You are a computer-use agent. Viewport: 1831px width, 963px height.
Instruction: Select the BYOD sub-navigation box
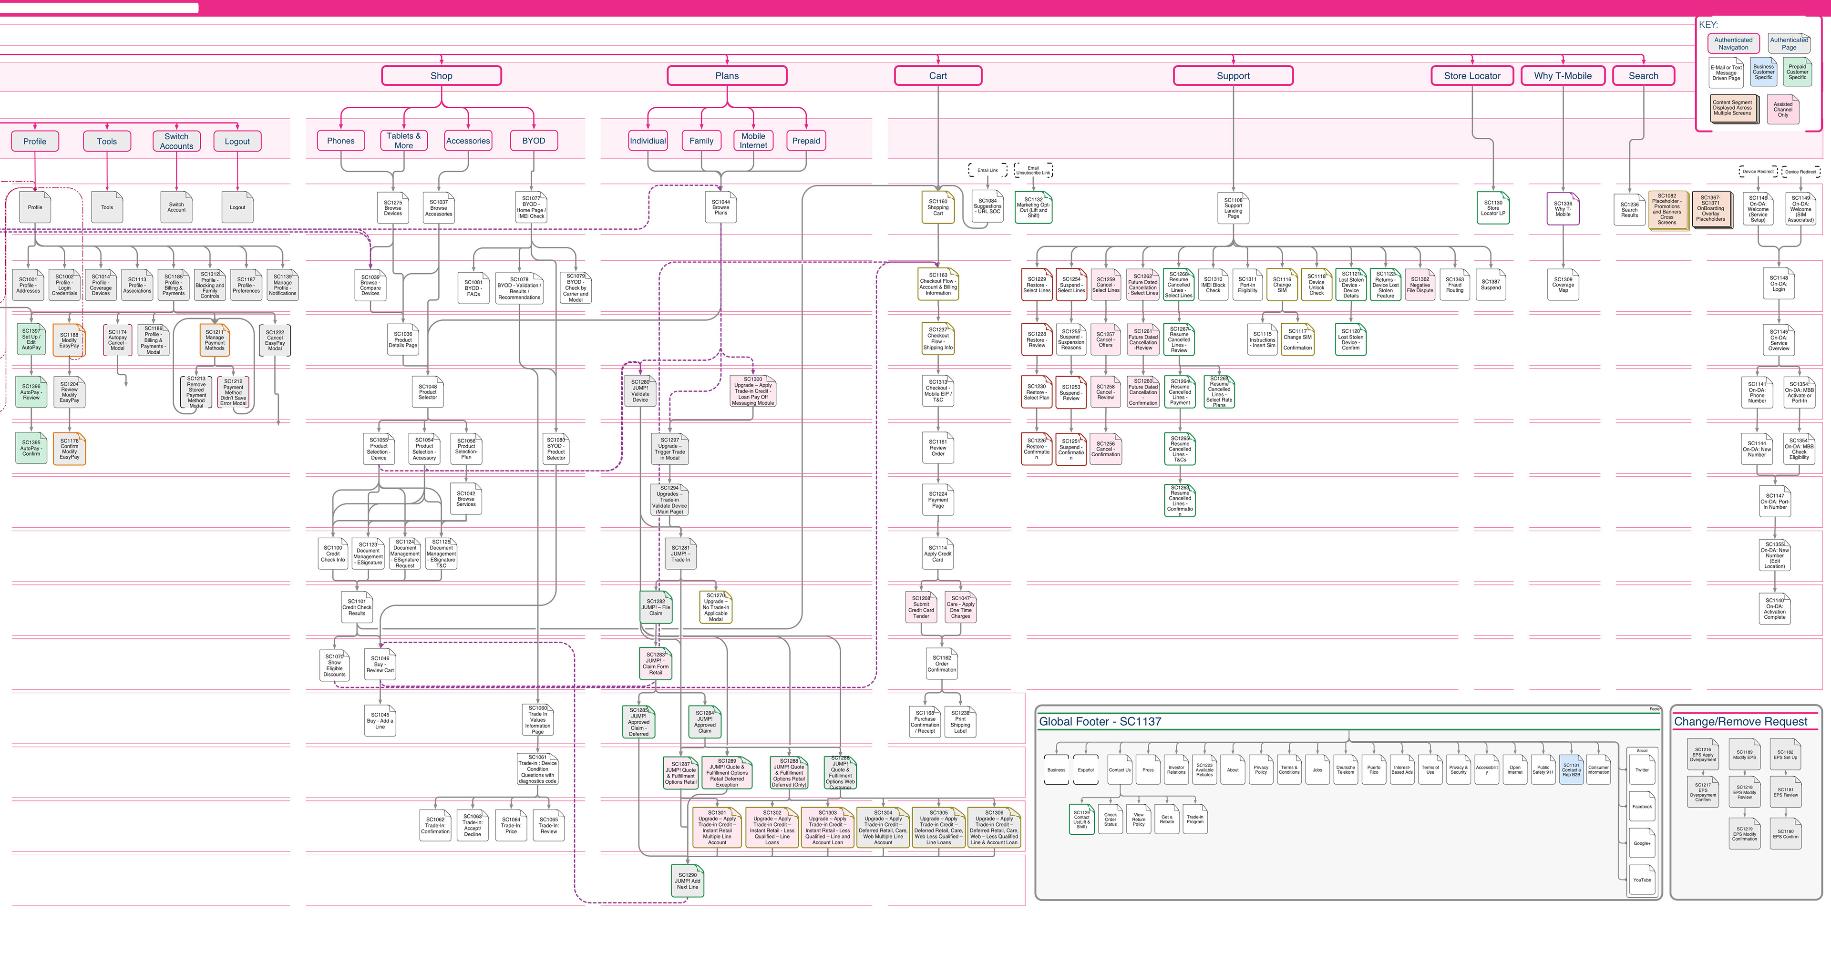(x=534, y=141)
